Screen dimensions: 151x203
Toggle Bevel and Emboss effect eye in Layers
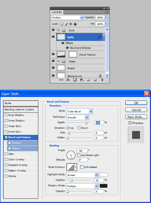[67, 48]
